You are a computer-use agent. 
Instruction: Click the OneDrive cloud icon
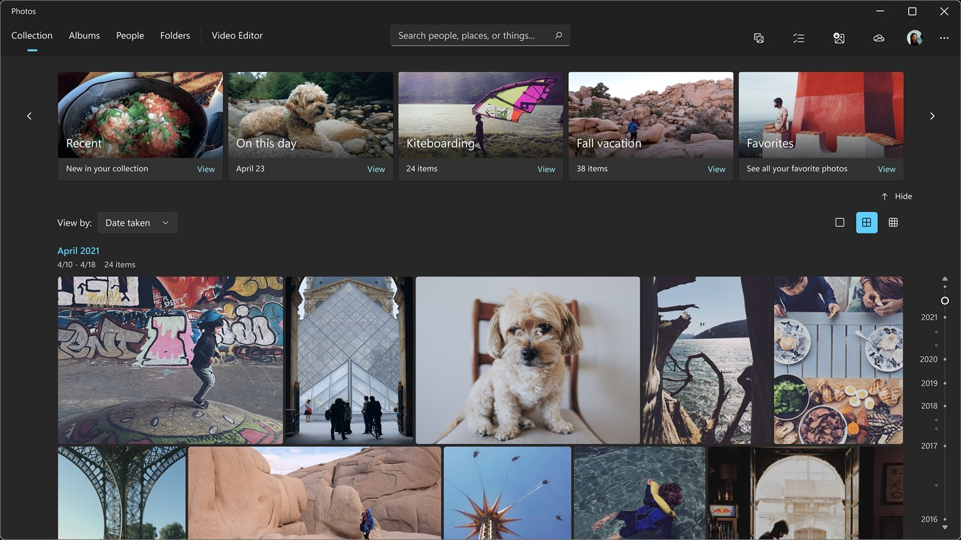(x=879, y=38)
